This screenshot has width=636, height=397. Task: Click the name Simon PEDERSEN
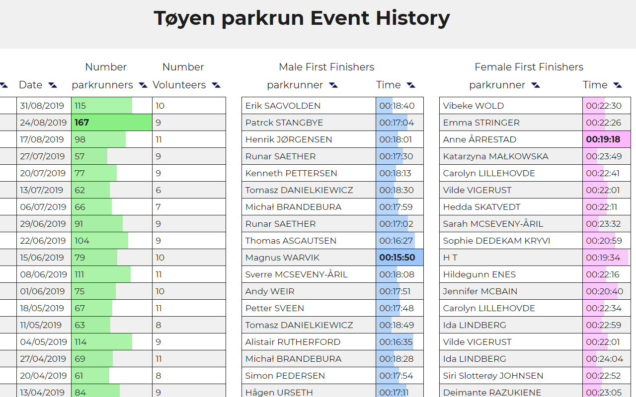[285, 376]
